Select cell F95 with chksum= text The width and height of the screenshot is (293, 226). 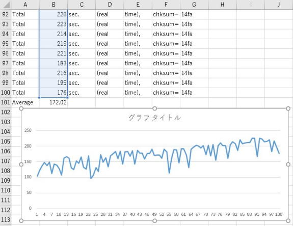pos(166,44)
